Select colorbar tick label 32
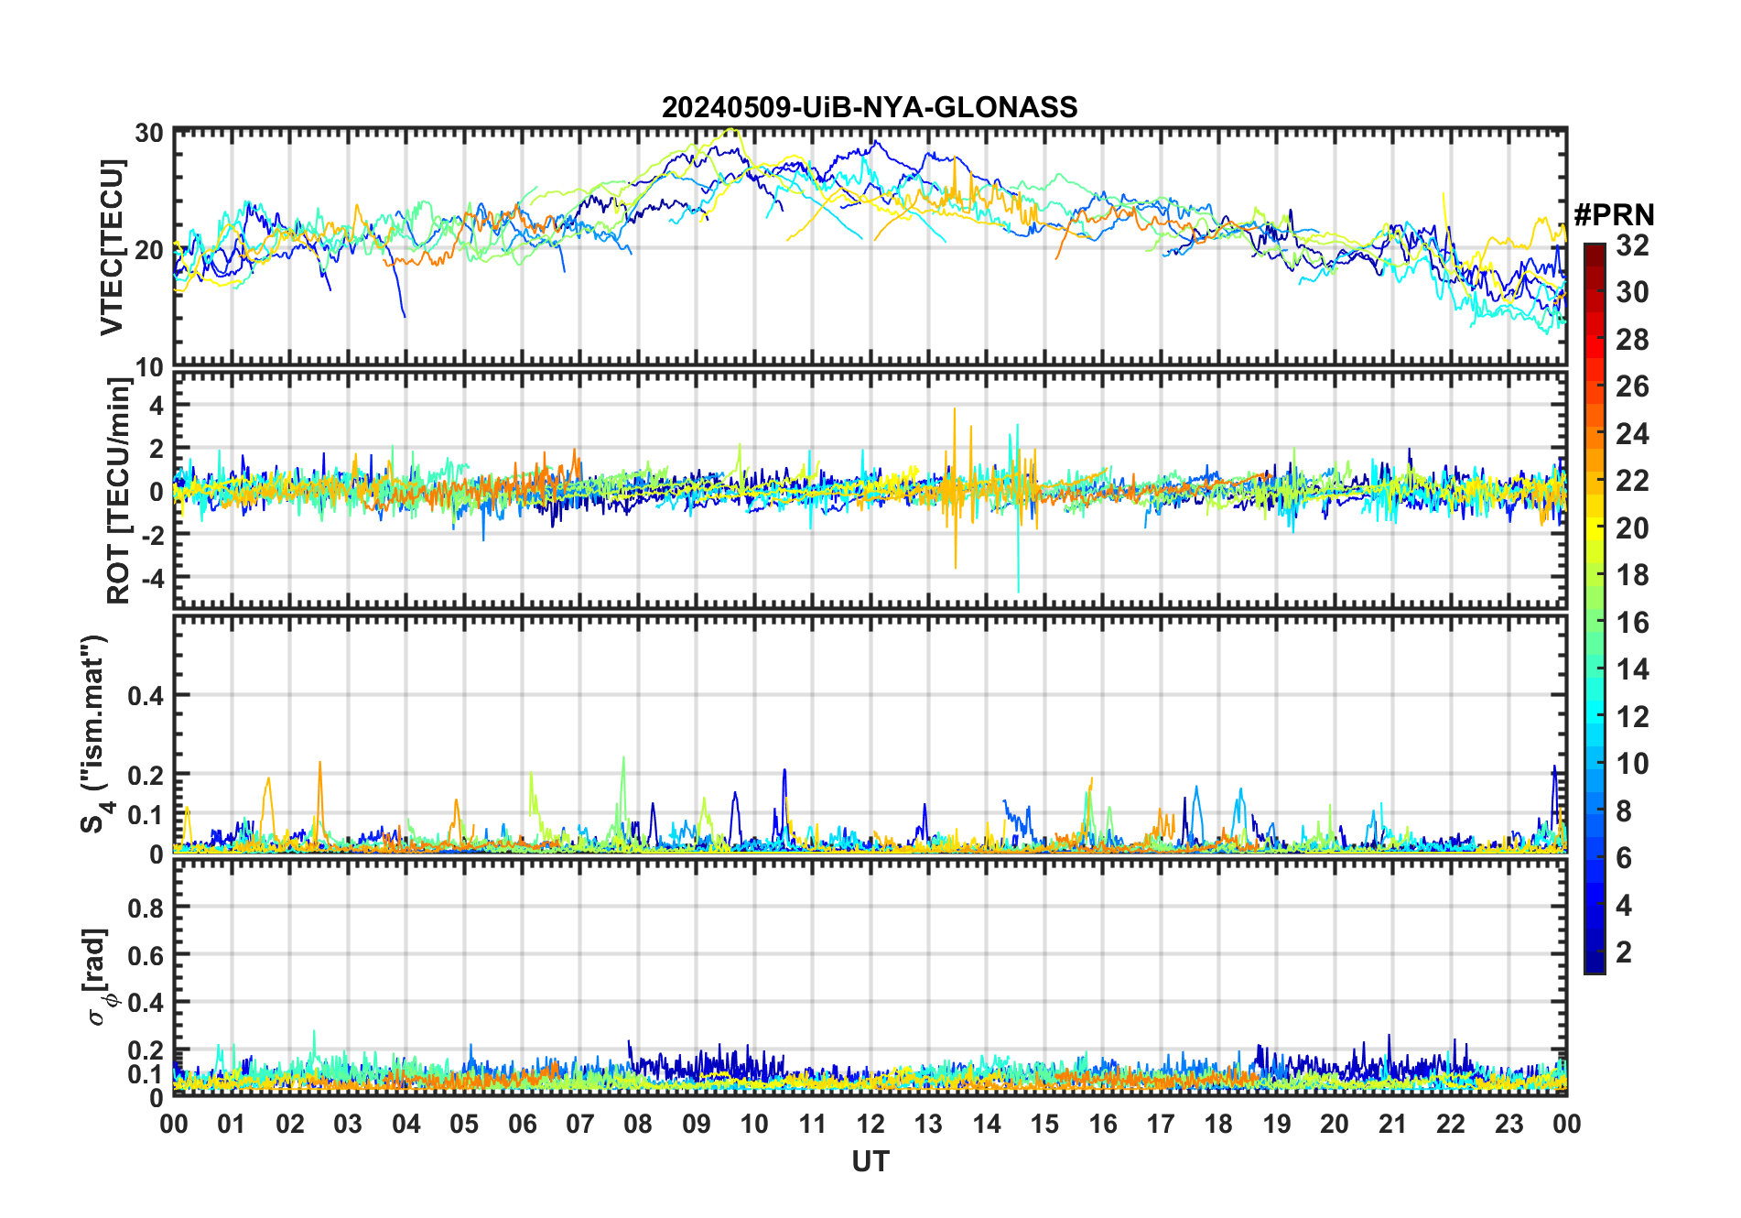This screenshot has width=1741, height=1218. point(1632,245)
